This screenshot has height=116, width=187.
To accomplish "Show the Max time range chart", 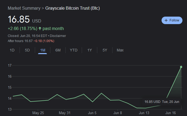I will click(x=120, y=50).
